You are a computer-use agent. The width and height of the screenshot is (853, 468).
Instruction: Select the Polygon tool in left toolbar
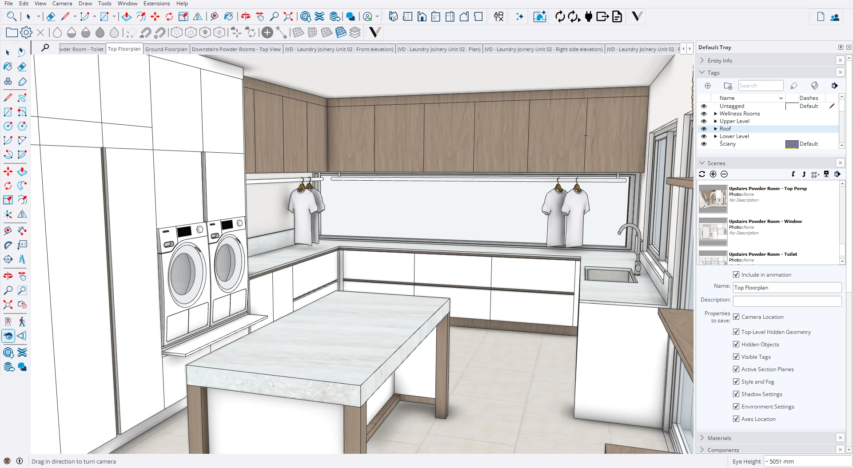coord(22,126)
